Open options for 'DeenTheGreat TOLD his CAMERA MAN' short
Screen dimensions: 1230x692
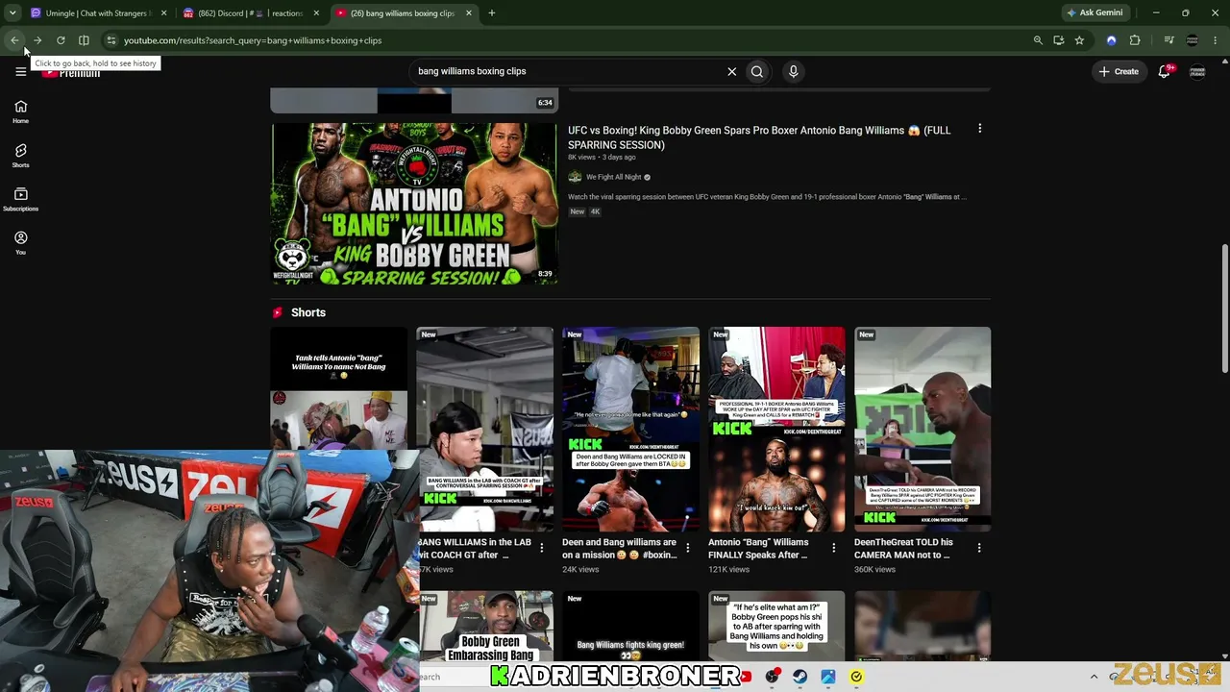pyautogui.click(x=979, y=548)
